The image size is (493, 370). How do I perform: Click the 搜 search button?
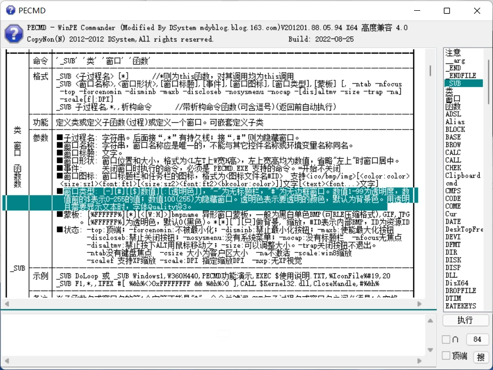coord(480,357)
